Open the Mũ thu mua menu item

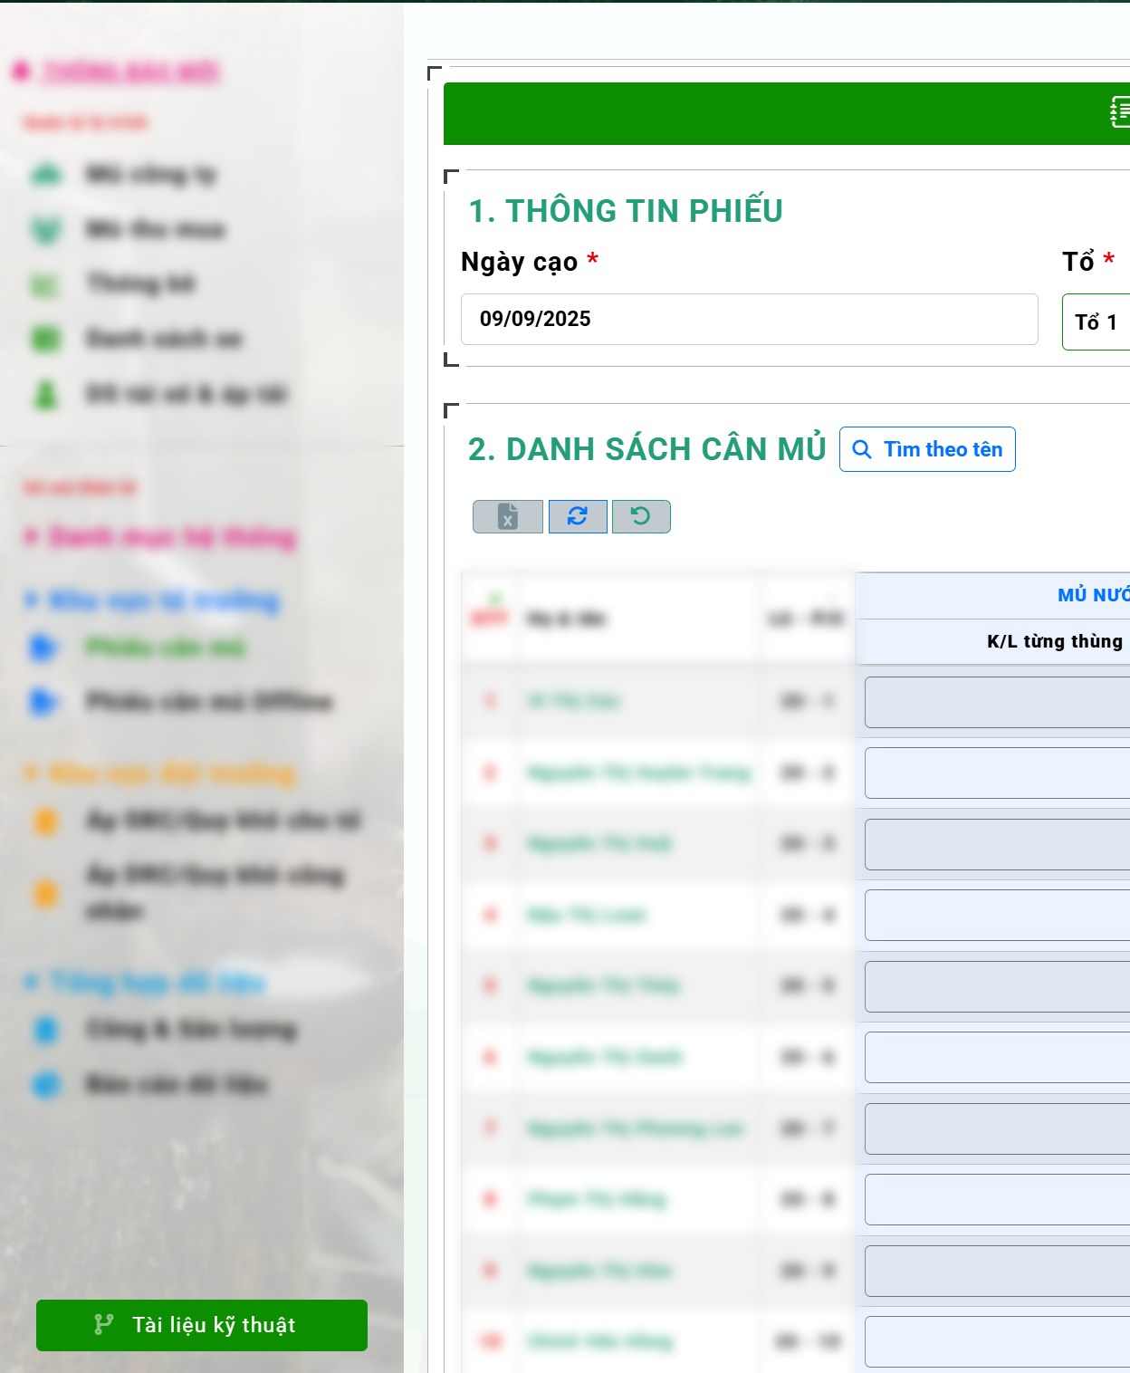click(x=155, y=230)
